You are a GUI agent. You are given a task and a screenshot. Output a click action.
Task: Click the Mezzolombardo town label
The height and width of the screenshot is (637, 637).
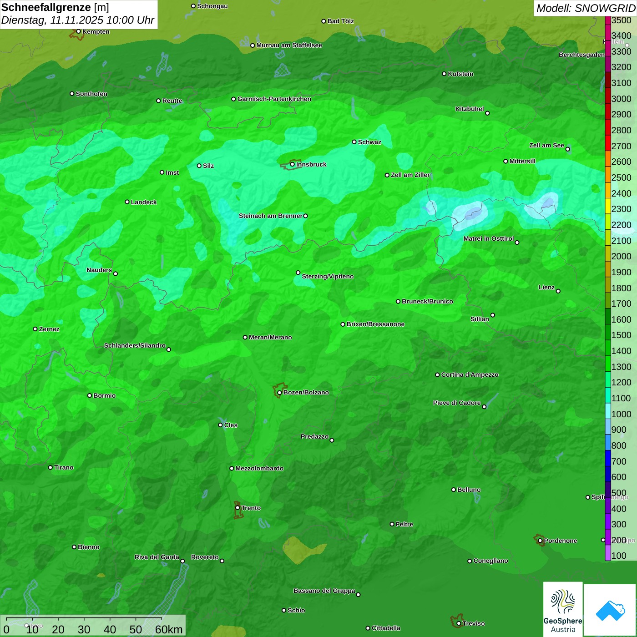259,468
